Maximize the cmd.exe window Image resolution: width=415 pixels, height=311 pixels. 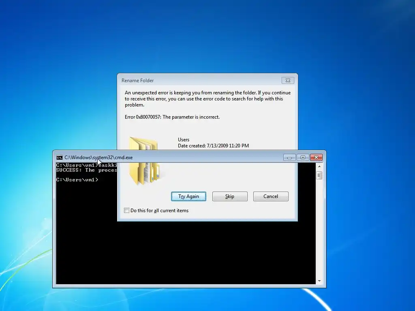pyautogui.click(x=303, y=158)
